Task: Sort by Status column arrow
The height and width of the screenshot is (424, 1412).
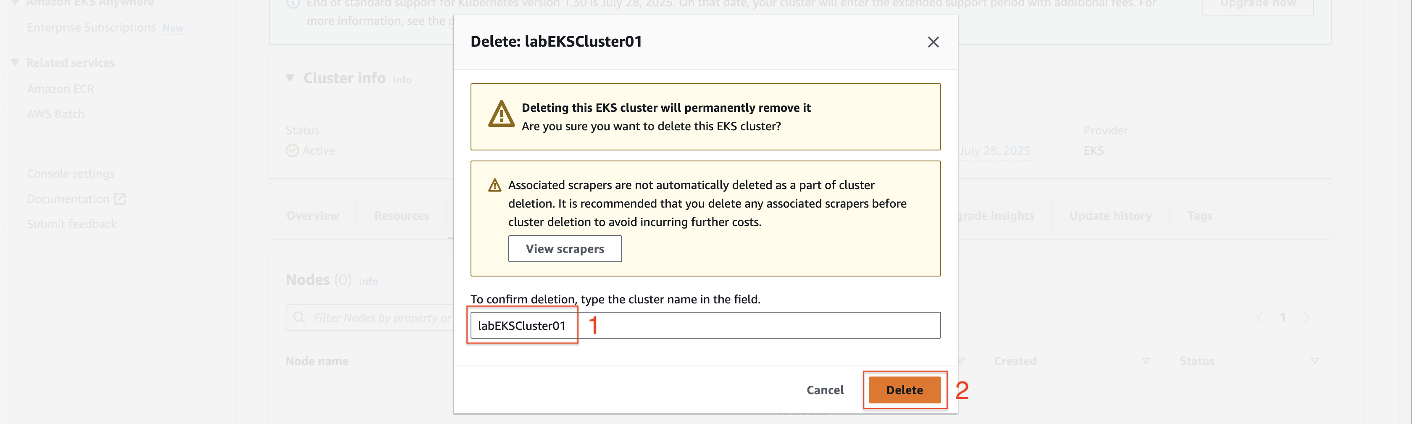Action: [1315, 361]
